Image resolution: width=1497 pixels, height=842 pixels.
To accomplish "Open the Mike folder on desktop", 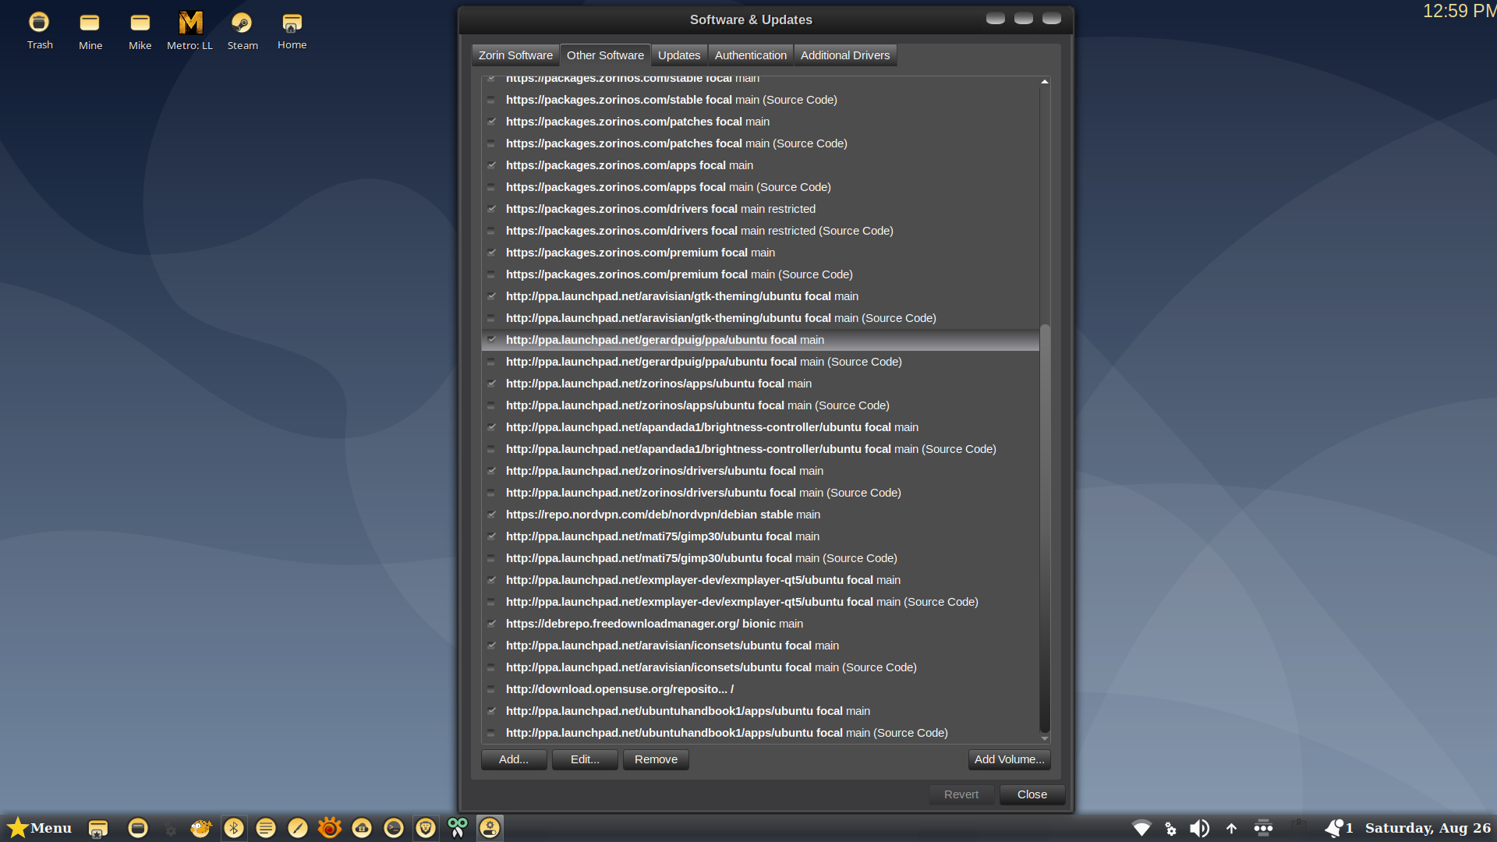I will click(140, 31).
